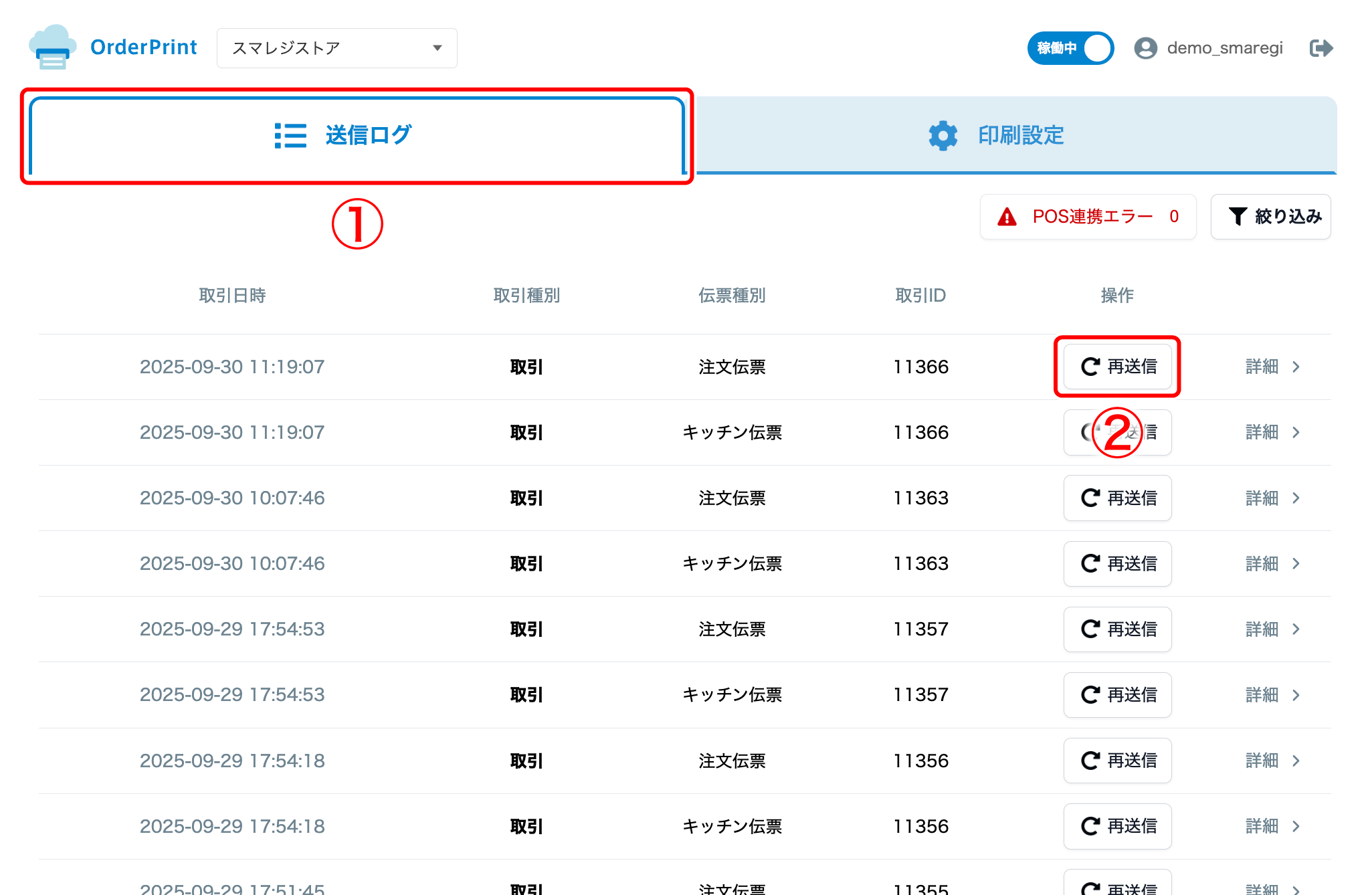Click the 取引日時 column header
This screenshot has width=1370, height=895.
(x=232, y=296)
